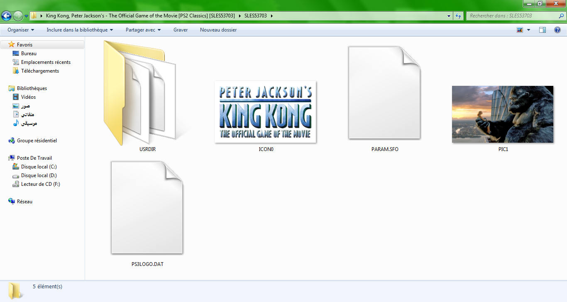Select the ICON0 King Kong image
The image size is (567, 302).
265,112
